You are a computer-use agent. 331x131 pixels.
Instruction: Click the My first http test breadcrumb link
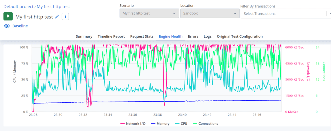53,7
